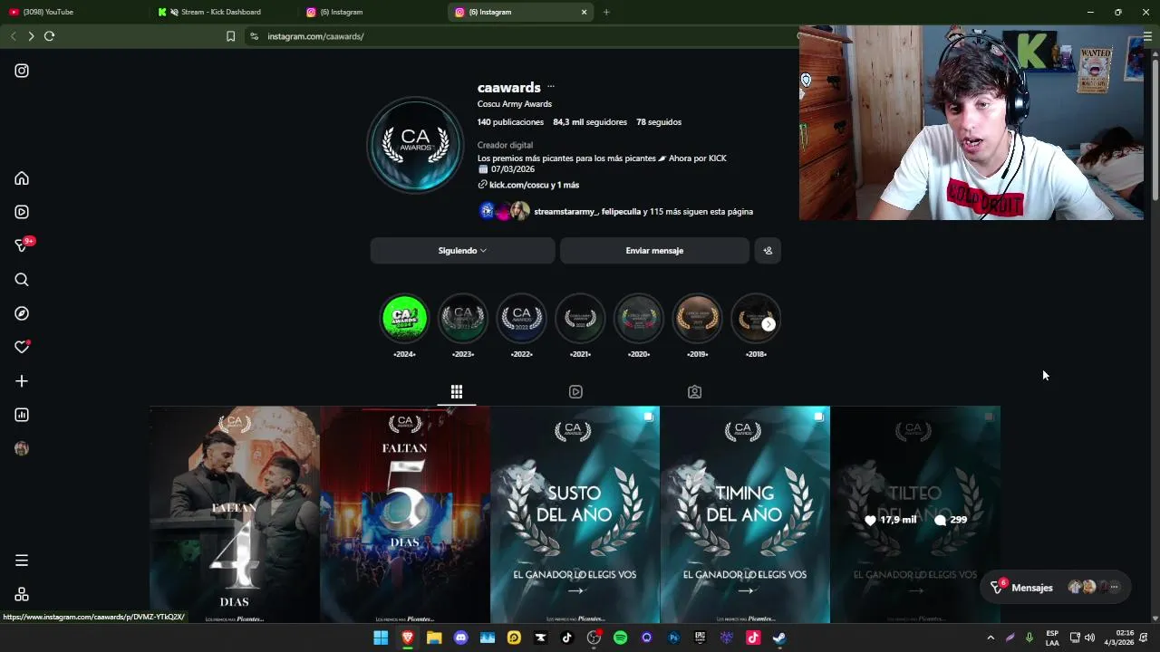1160x652 pixels.
Task: Open a new browser tab
Action: tap(606, 12)
